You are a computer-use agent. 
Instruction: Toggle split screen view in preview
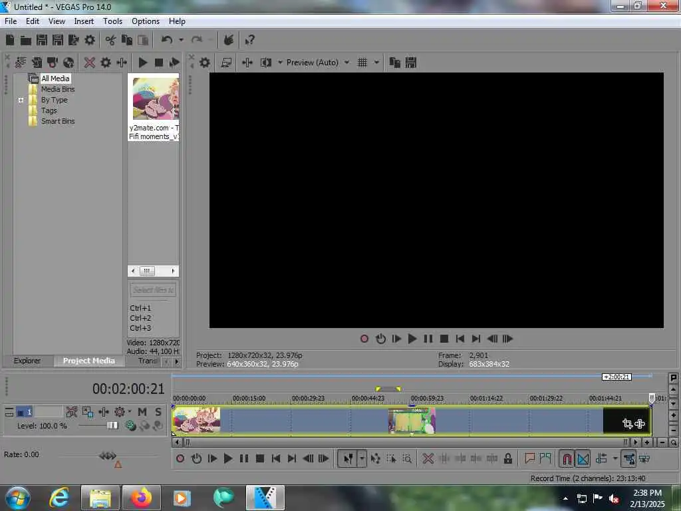point(265,63)
